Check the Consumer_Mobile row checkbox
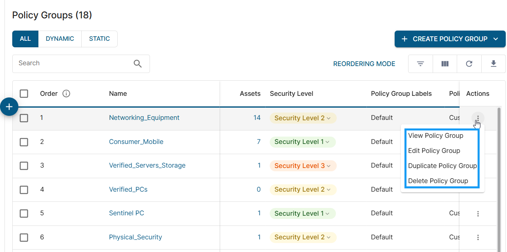This screenshot has width=507, height=252. pyautogui.click(x=24, y=142)
